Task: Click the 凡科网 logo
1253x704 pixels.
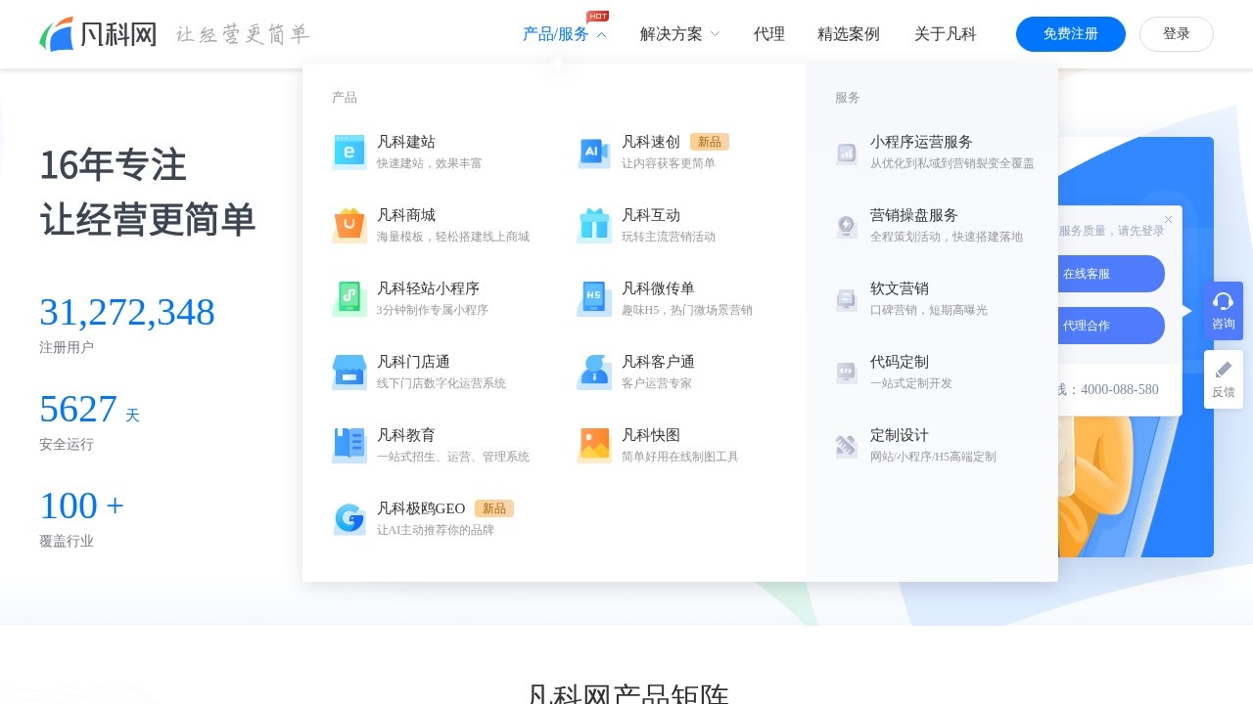Action: (x=97, y=33)
